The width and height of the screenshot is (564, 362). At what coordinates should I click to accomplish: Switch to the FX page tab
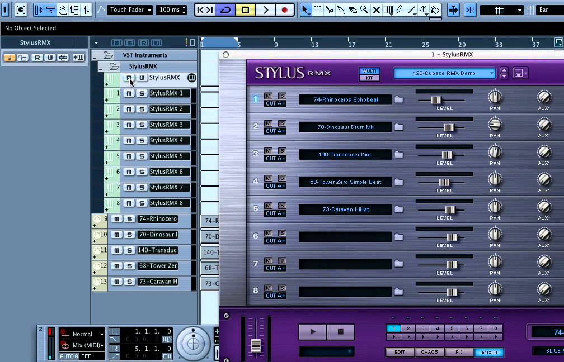pos(459,353)
